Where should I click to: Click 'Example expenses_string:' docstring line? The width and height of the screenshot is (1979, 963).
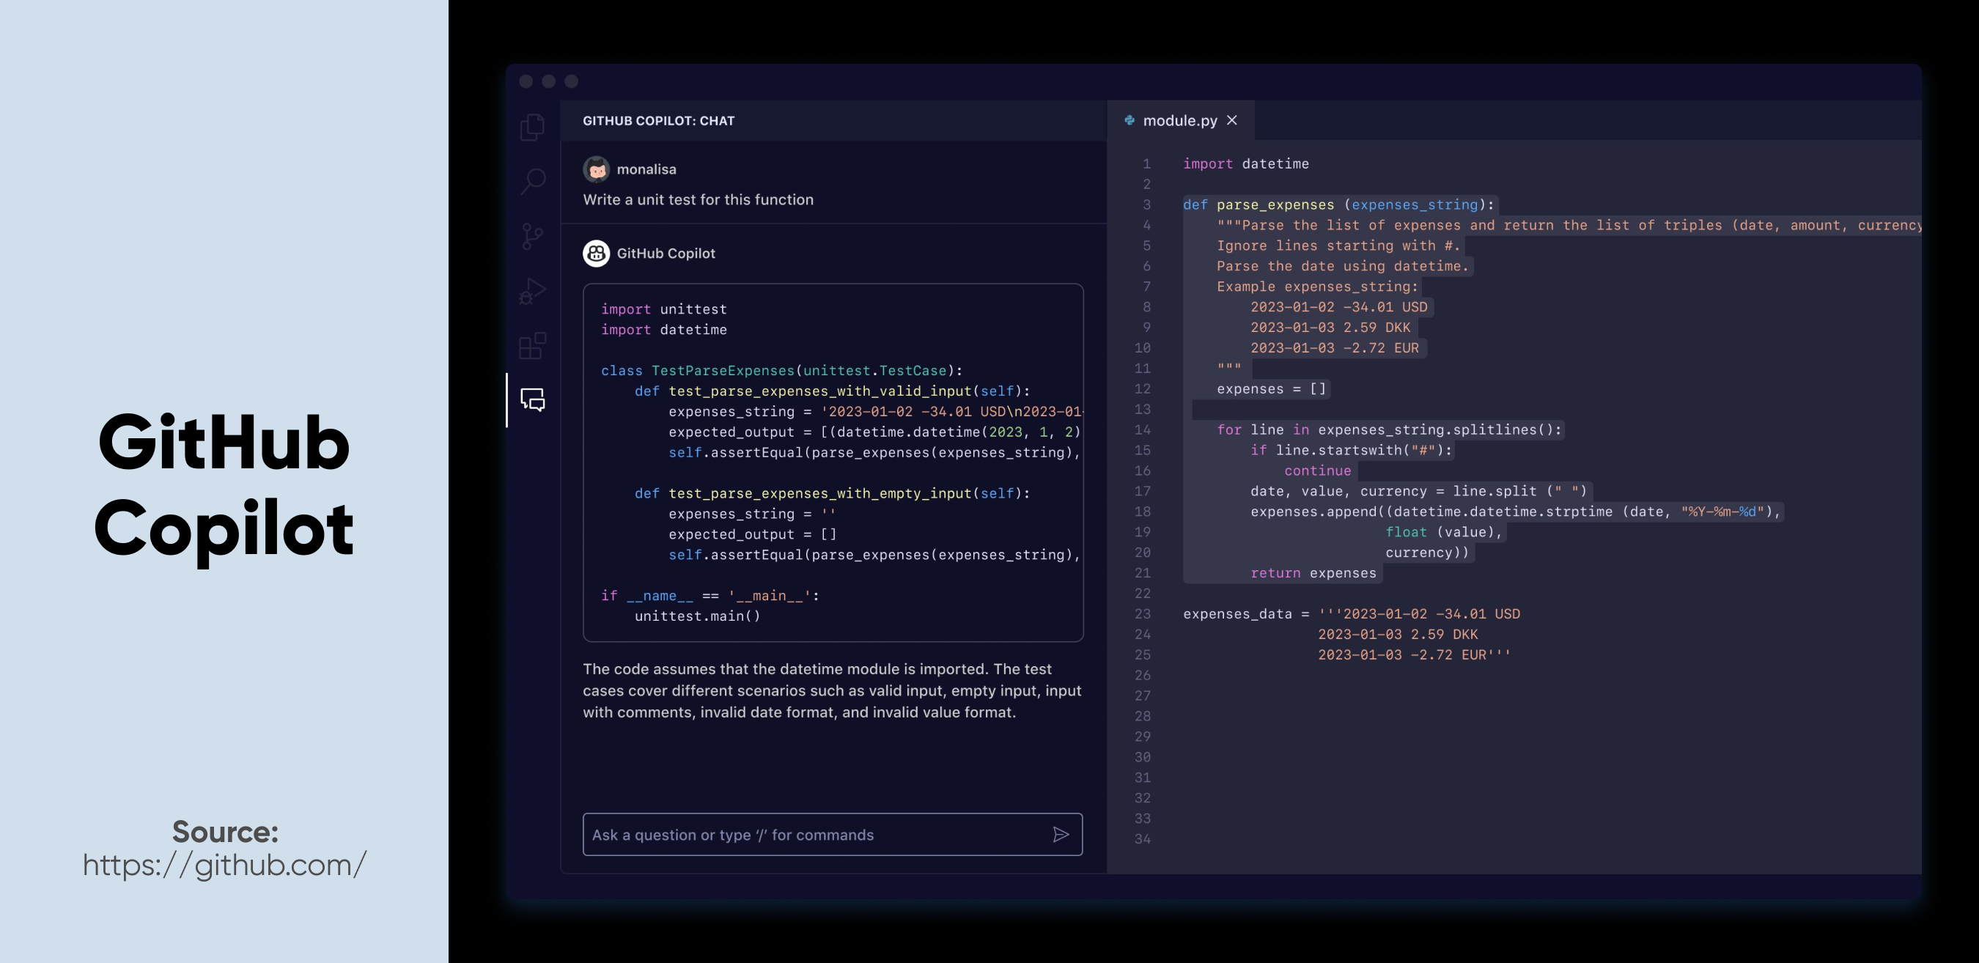1317,287
